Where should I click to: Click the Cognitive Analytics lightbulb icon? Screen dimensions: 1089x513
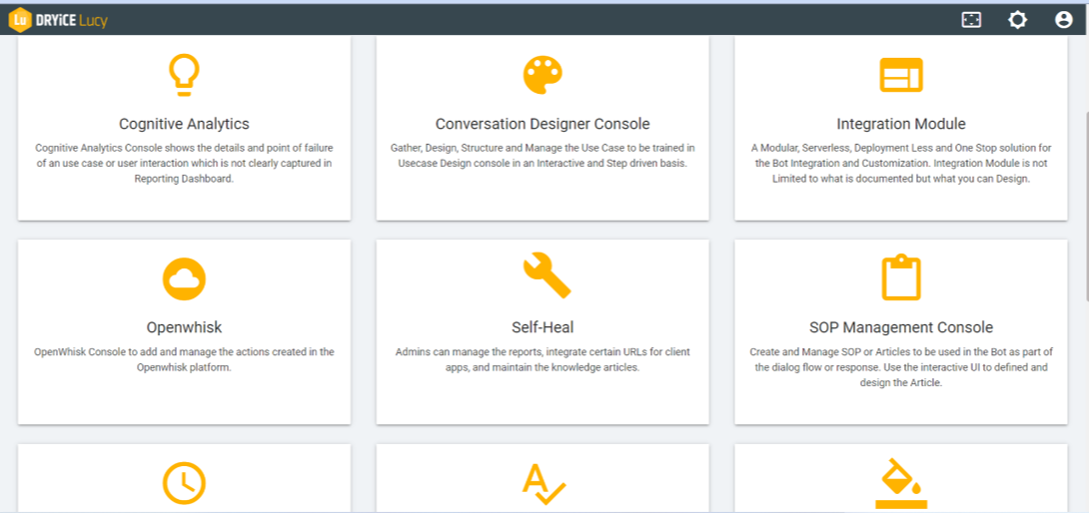[184, 75]
